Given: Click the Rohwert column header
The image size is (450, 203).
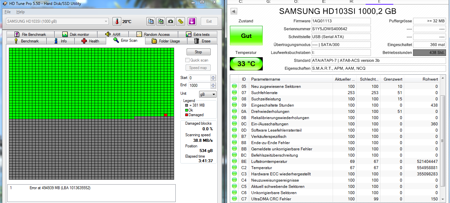Looking at the screenshot, I should click(422, 79).
